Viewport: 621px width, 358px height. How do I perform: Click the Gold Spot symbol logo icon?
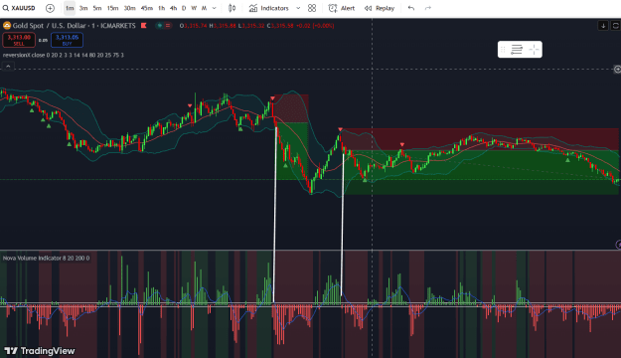pos(7,26)
